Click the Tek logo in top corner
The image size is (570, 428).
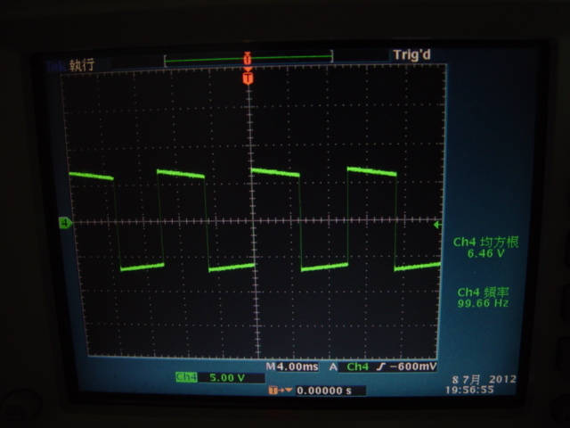(55, 66)
